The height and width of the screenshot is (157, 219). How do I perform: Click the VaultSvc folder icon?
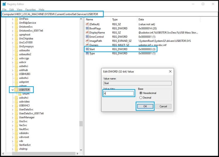[16, 129]
